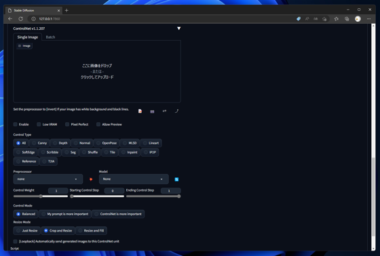
Task: Choose ControlNet is more important mode
Action: 118,214
